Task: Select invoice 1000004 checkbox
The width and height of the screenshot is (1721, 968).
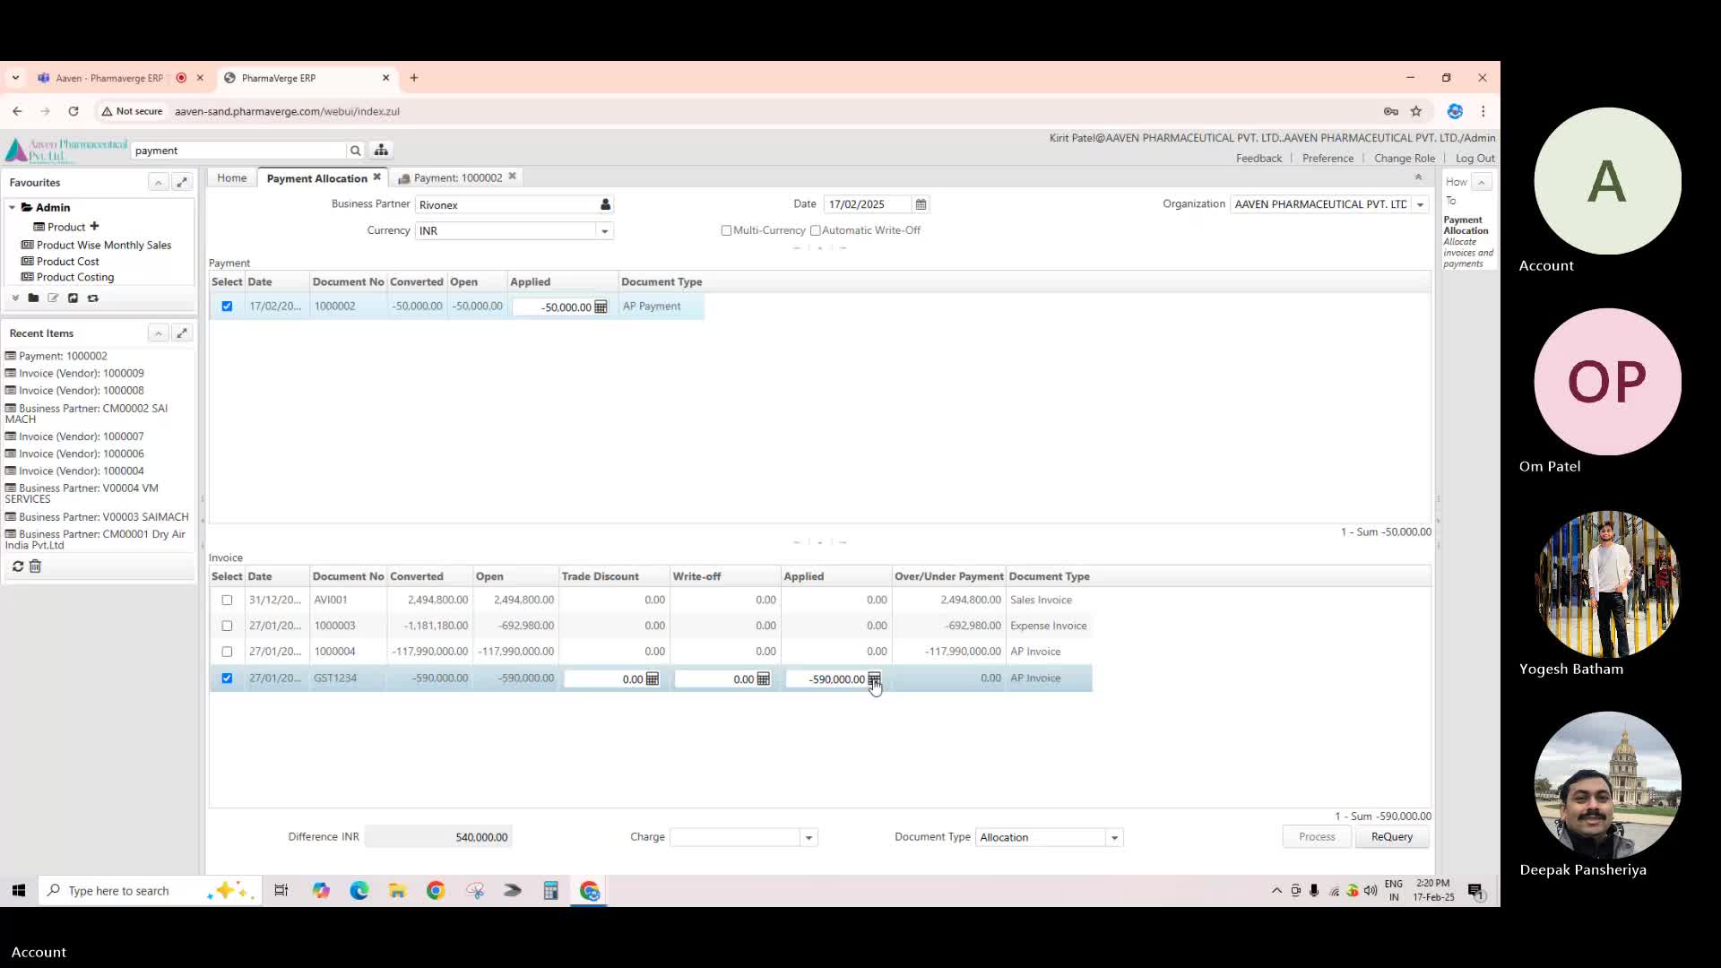Action: click(227, 652)
